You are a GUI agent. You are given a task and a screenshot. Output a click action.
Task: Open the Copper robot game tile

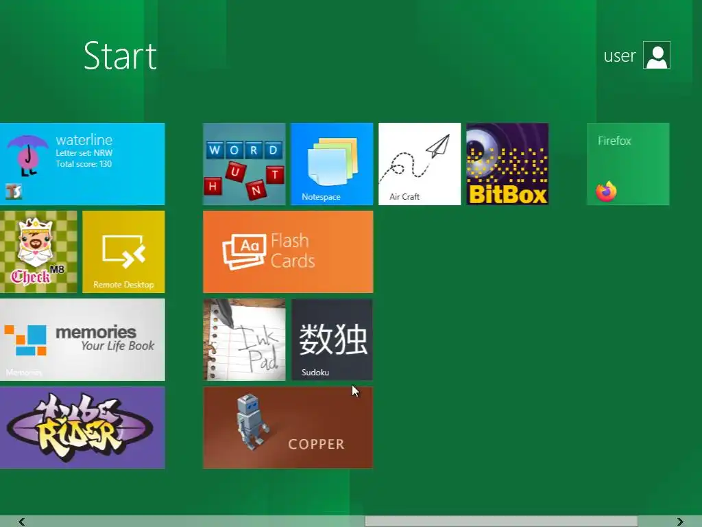pos(288,428)
